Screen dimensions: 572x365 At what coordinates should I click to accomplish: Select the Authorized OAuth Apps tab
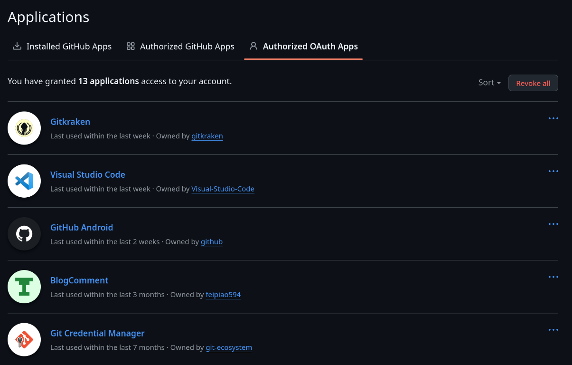[303, 47]
